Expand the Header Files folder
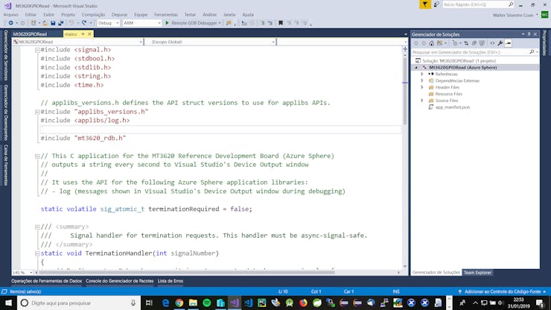The width and height of the screenshot is (551, 310). click(x=422, y=87)
